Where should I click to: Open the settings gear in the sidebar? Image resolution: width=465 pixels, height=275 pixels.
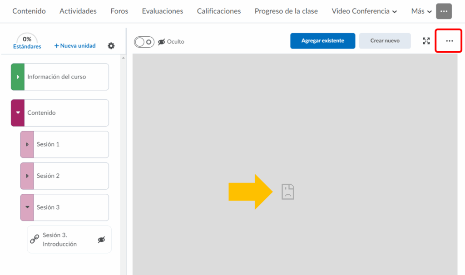click(111, 46)
